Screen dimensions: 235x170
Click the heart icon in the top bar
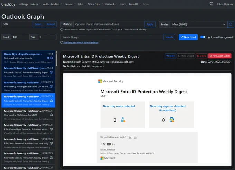[x=211, y=4]
